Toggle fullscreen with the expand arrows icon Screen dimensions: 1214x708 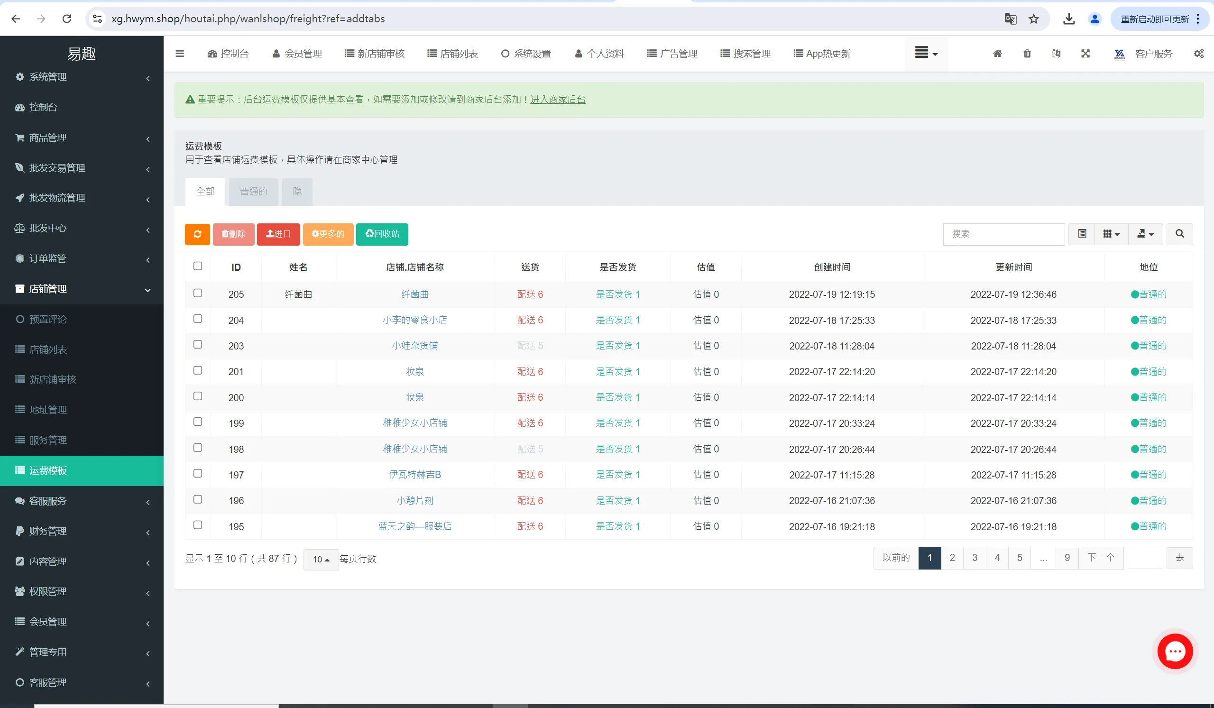[1085, 54]
